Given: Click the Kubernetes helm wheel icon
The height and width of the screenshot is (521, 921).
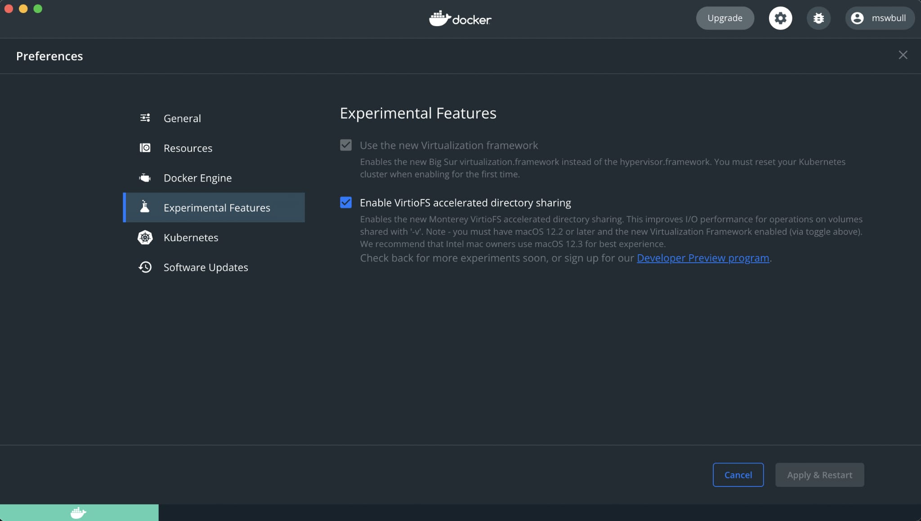Looking at the screenshot, I should [x=145, y=237].
